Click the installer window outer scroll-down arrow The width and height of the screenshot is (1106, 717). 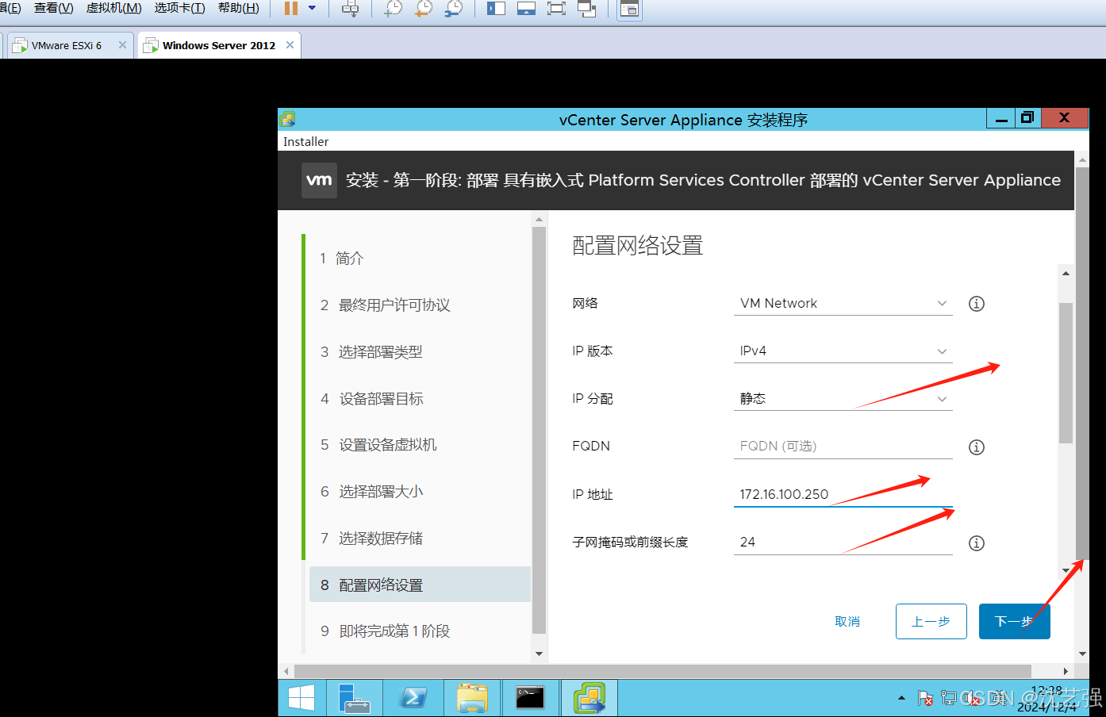1082,654
